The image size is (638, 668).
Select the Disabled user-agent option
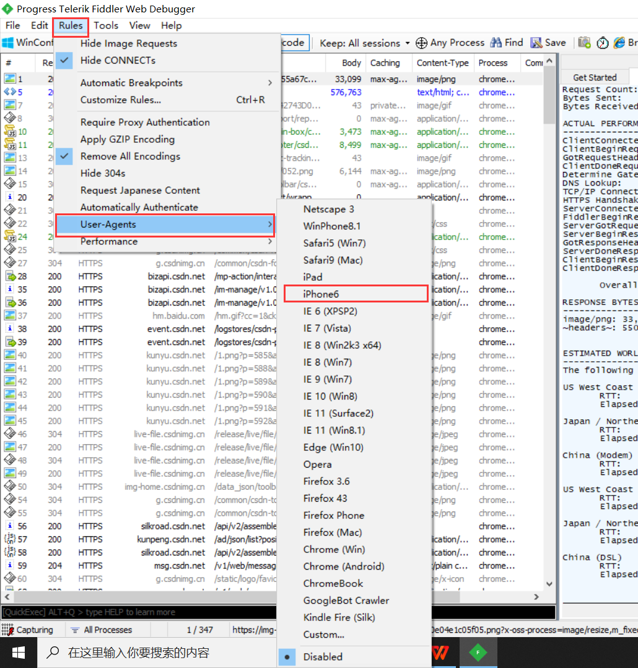[x=354, y=656]
